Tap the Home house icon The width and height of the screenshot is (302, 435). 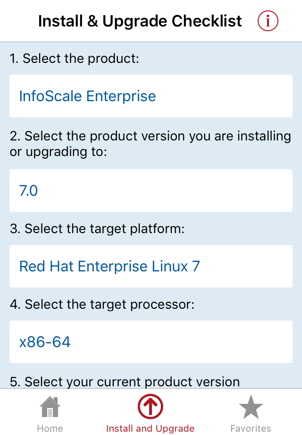pos(50,407)
